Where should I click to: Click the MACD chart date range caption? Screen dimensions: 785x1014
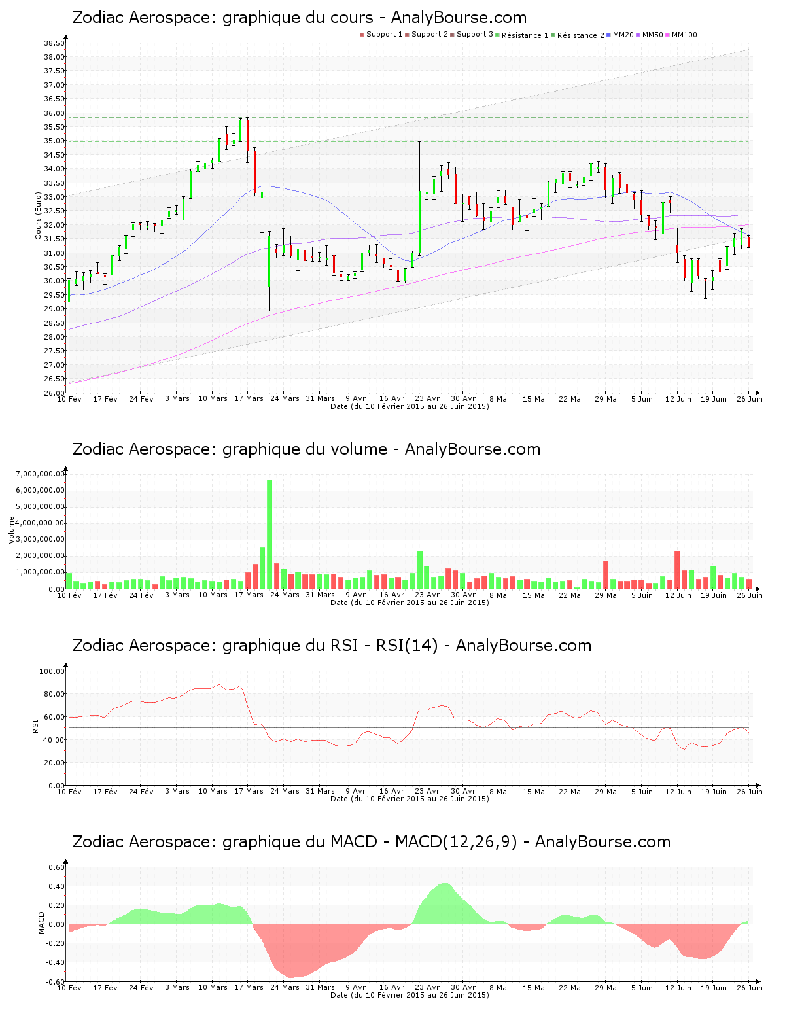(x=410, y=995)
